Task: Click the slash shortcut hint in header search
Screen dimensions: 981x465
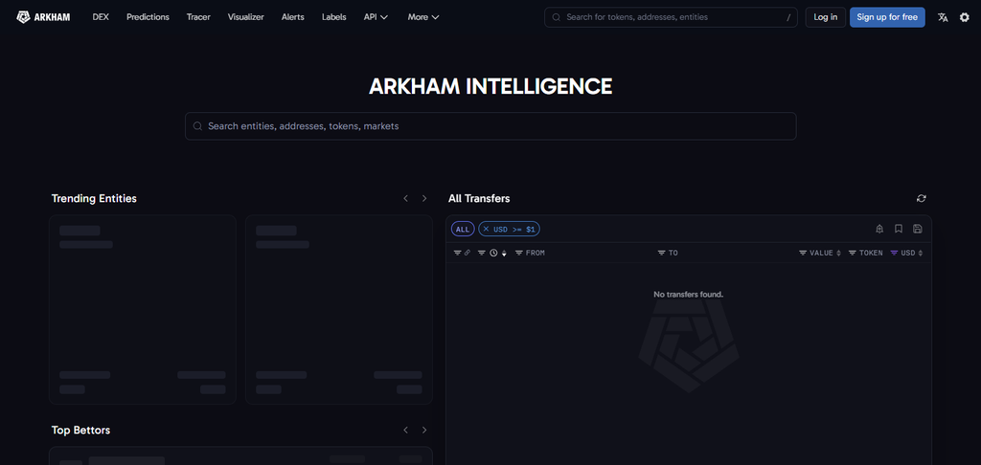Action: 788,17
